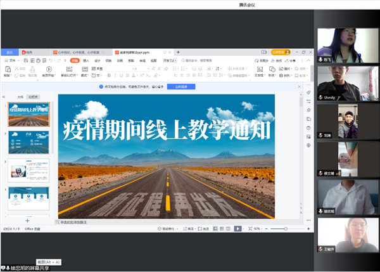Image resolution: width=380 pixels, height=272 pixels.
Task: Toggle Subscript formatting
Action: click(148, 75)
